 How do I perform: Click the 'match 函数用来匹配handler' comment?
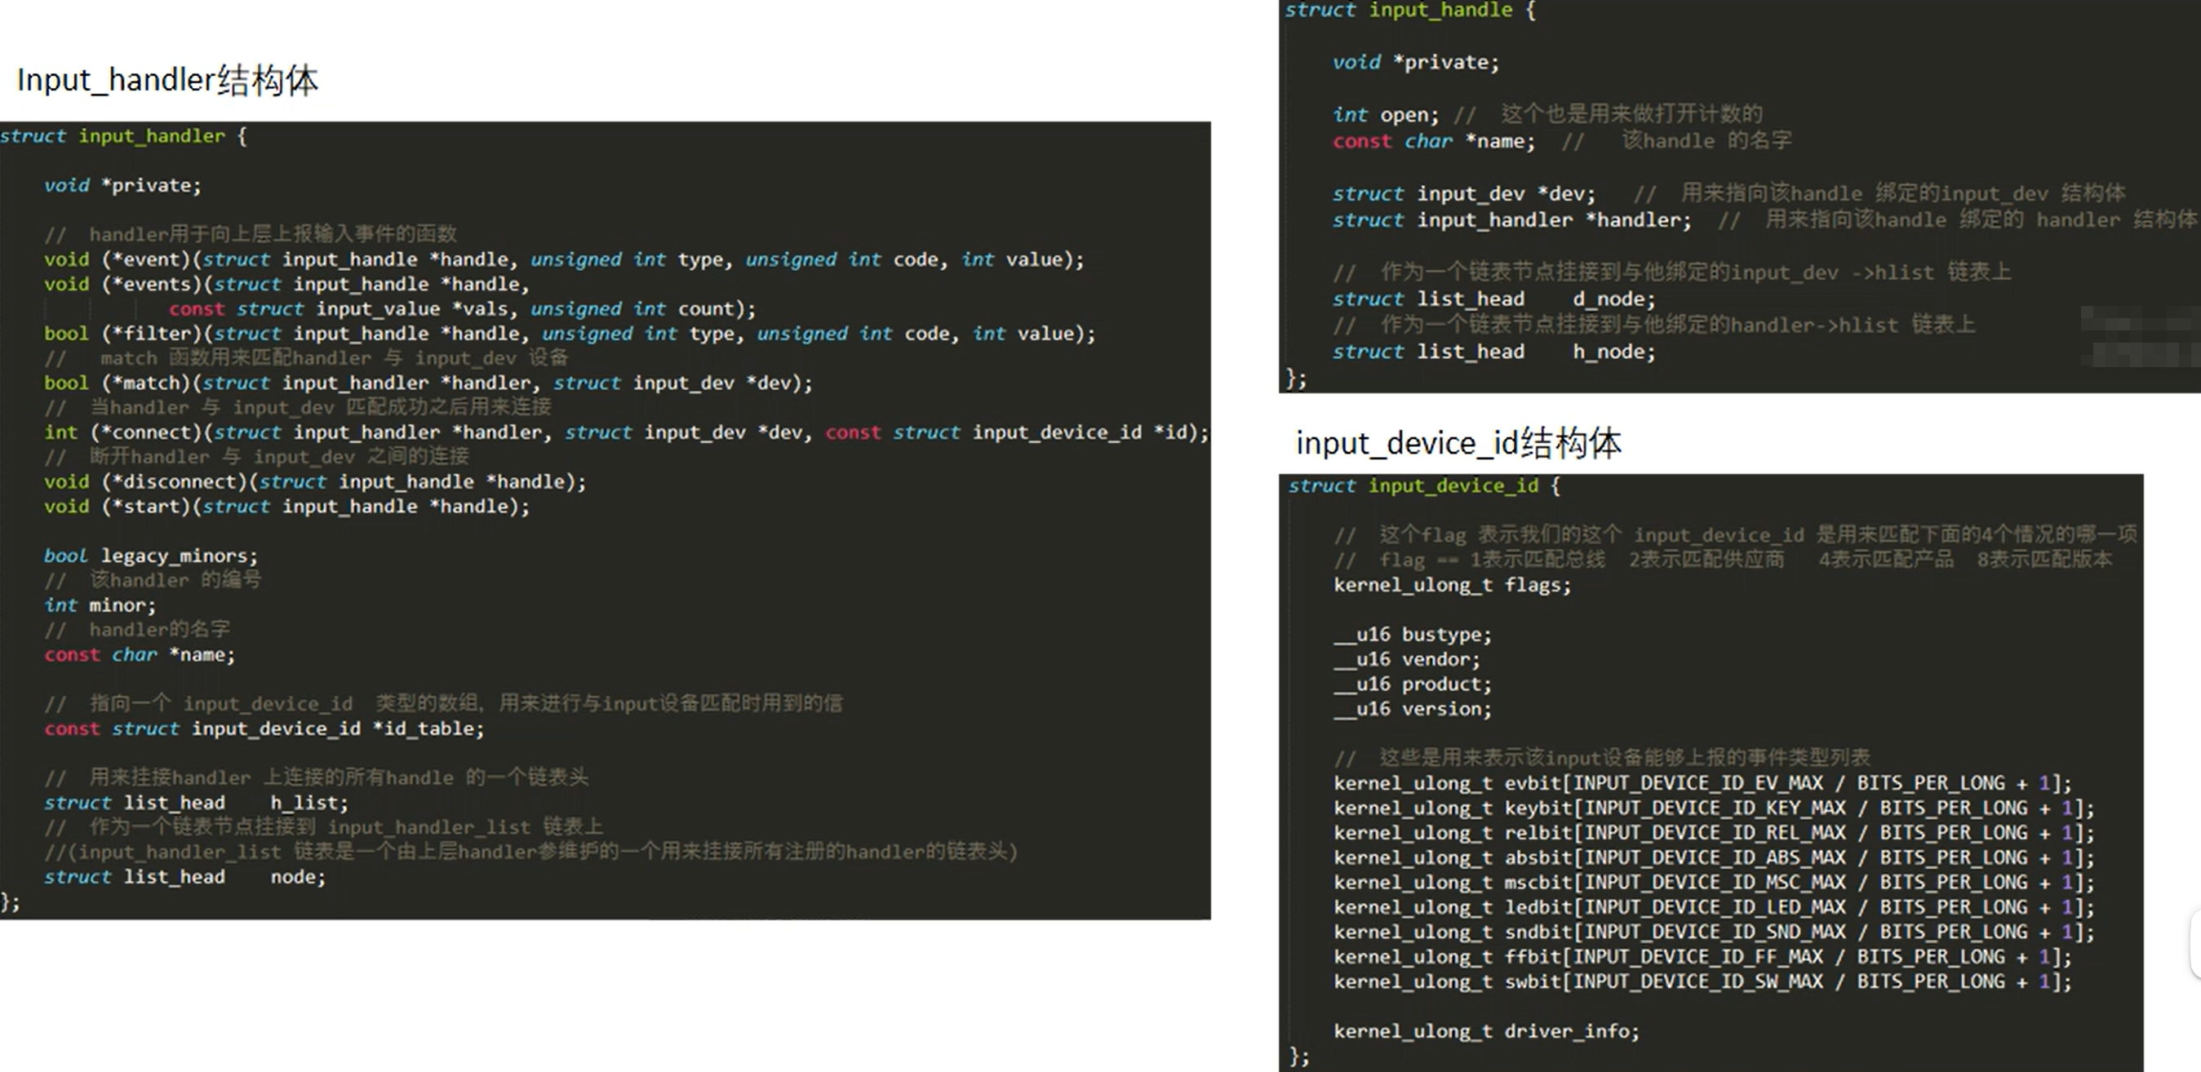click(x=306, y=359)
